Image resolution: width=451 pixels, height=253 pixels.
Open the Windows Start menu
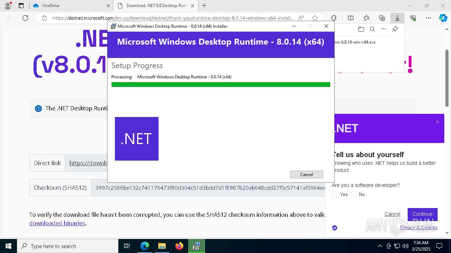(8, 246)
